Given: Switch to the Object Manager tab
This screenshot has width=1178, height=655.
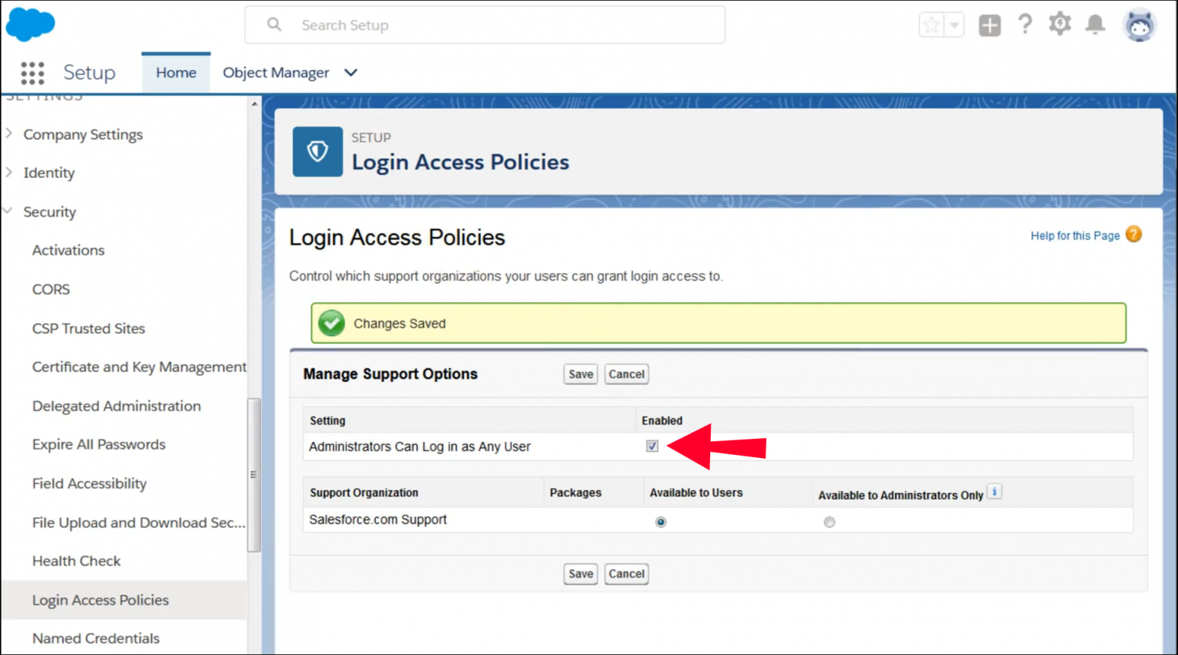Looking at the screenshot, I should point(276,72).
